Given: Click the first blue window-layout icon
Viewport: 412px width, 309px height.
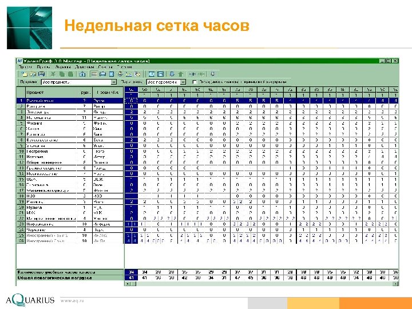Looking at the screenshot, I should [x=152, y=74].
